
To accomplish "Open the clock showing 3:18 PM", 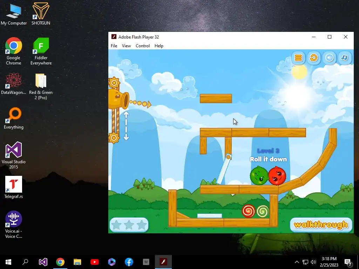I will coord(329,262).
